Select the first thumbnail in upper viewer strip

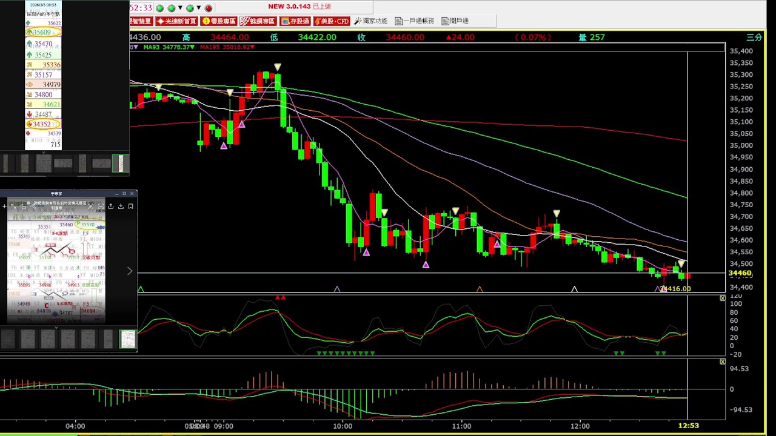7,163
